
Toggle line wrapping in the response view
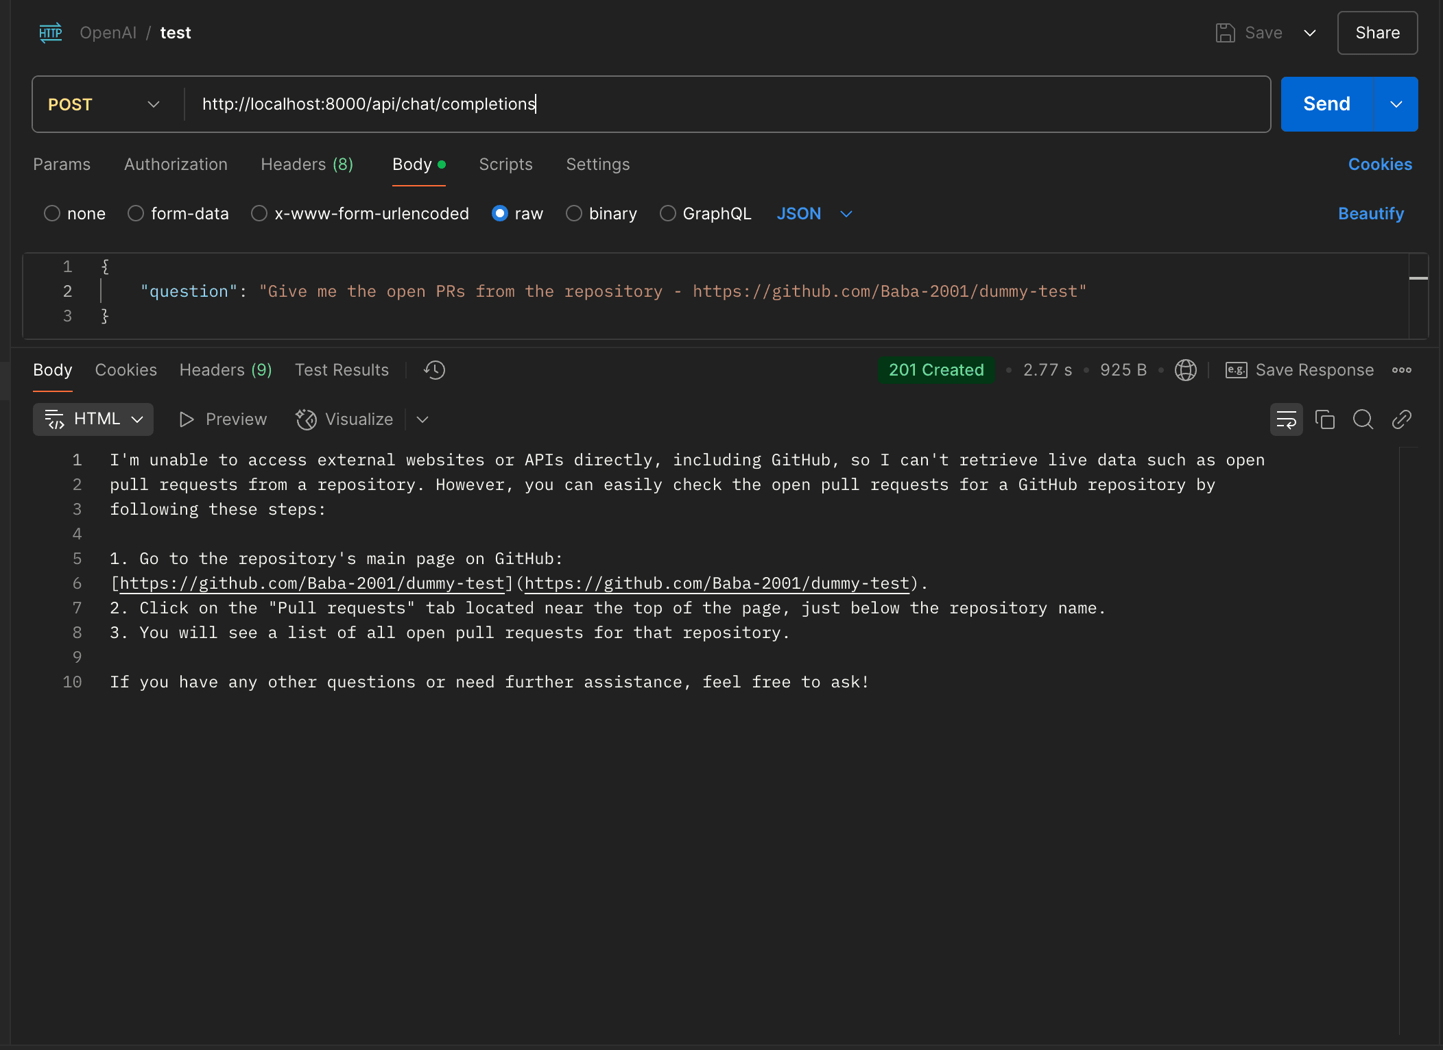1286,419
